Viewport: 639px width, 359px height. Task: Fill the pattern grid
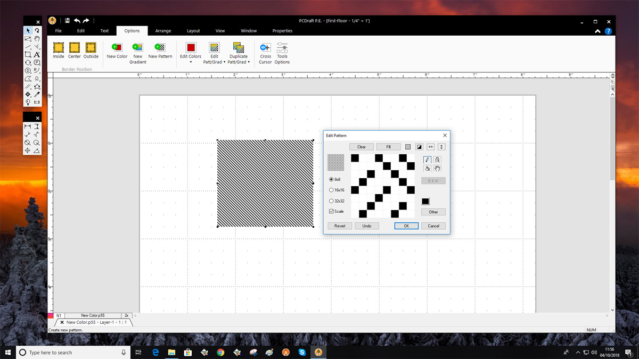[388, 146]
